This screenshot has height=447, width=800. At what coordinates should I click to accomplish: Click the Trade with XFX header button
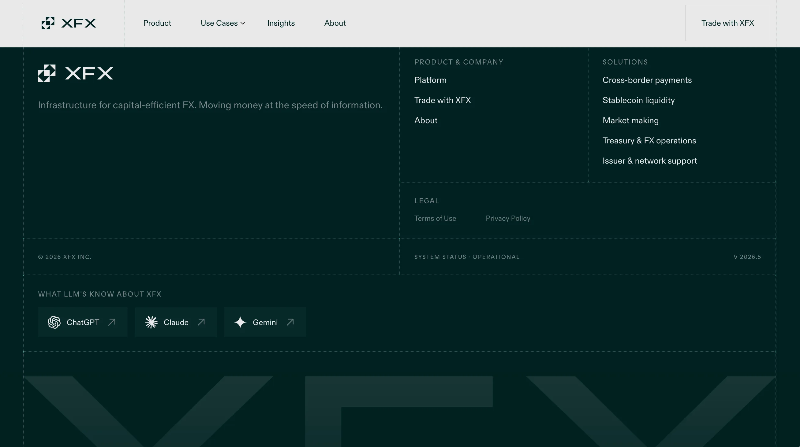(728, 23)
